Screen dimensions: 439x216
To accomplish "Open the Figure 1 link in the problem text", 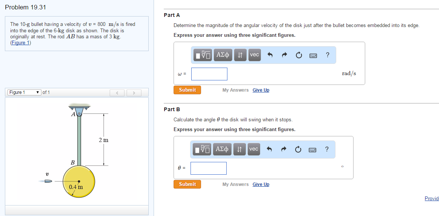I will 20,42.
